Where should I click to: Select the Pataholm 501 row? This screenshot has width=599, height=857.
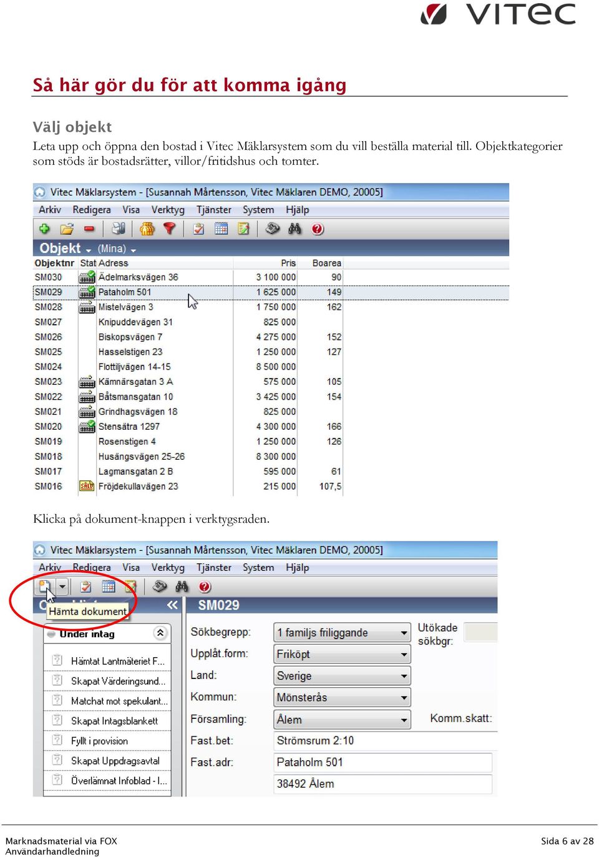[271, 292]
